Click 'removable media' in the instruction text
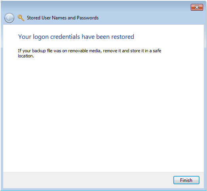The height and width of the screenshot is (191, 207). 84,51
